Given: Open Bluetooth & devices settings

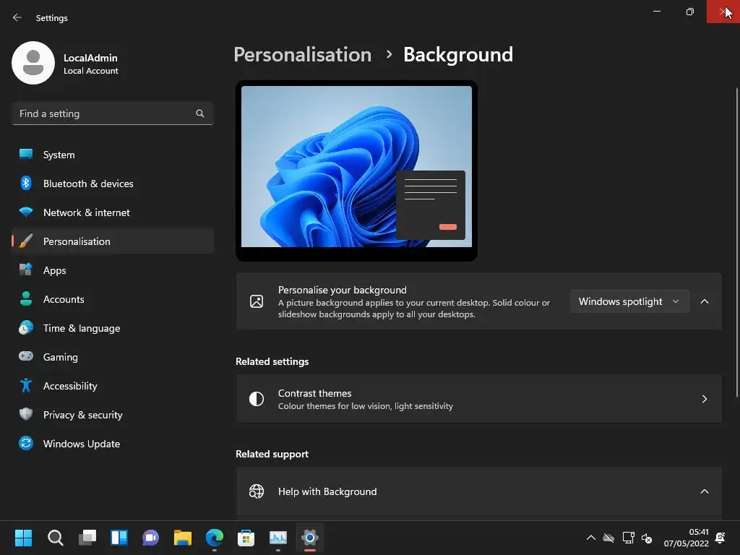Looking at the screenshot, I should tap(112, 184).
